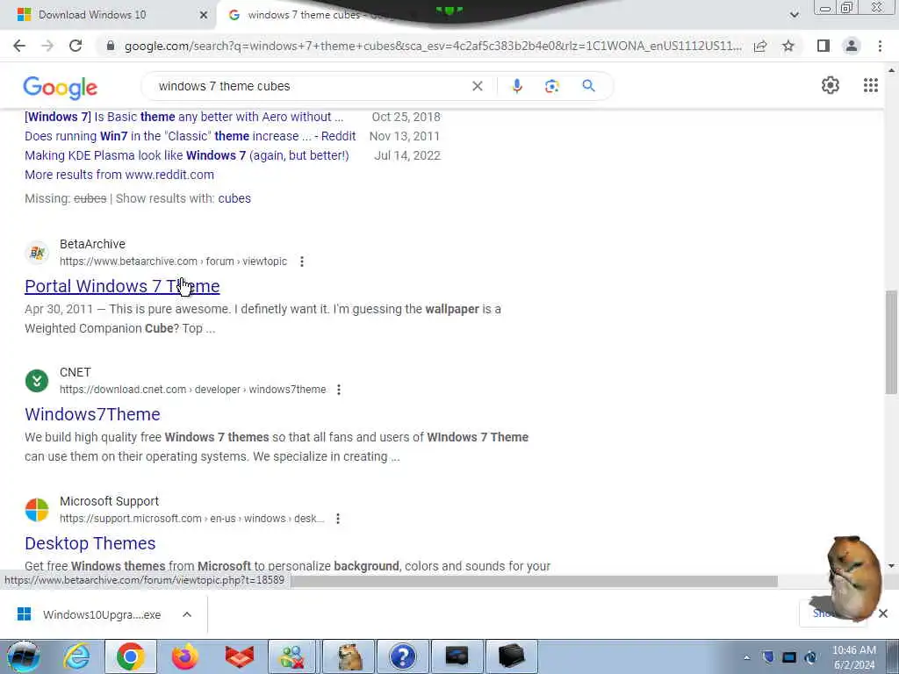Click the download.cnet.com URL breadcrumb

pos(192,390)
